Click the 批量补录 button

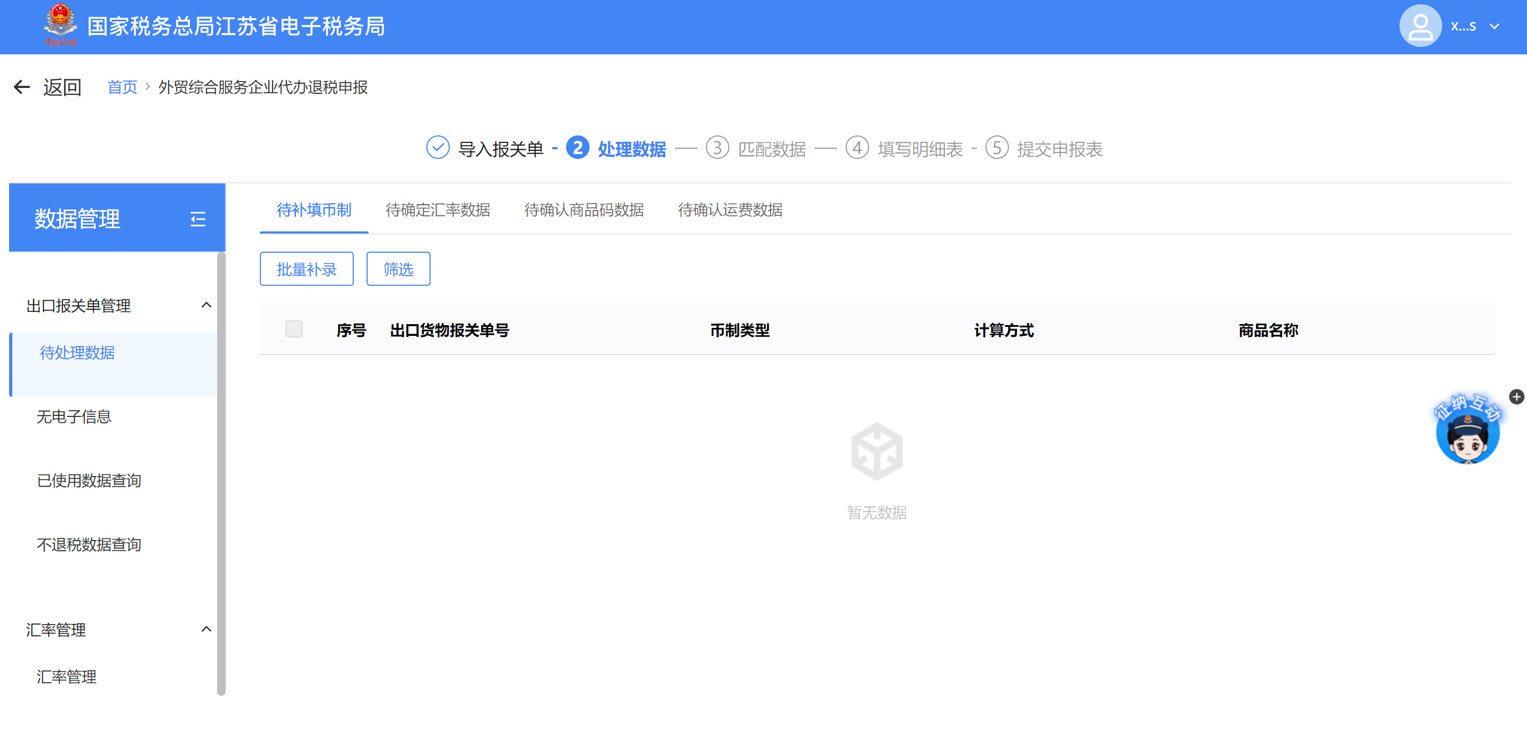(x=306, y=269)
